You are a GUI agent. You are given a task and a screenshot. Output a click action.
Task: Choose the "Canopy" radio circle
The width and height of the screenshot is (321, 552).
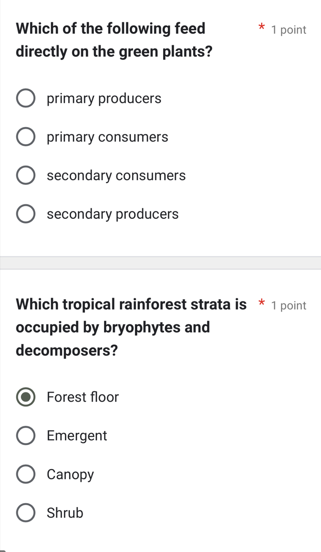point(25,474)
